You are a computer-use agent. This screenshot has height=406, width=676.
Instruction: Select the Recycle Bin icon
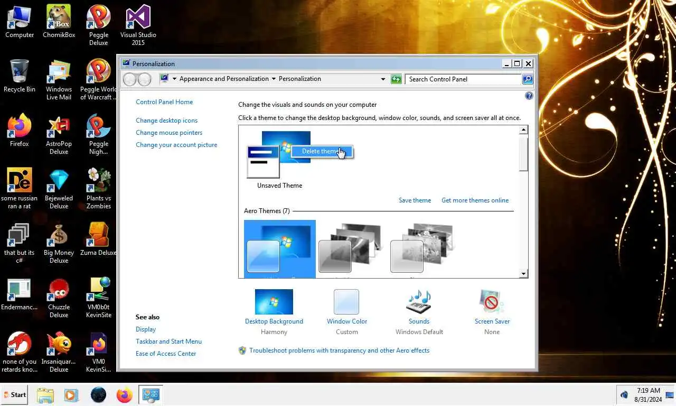point(20,76)
